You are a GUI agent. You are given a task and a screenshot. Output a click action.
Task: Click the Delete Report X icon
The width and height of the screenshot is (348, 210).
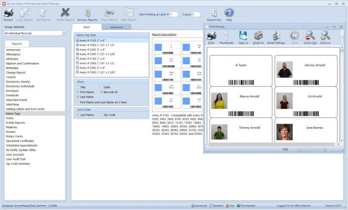[x=65, y=13]
